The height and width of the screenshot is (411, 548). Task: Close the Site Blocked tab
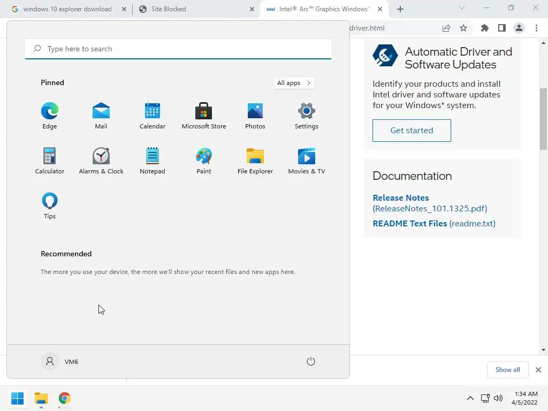(252, 10)
